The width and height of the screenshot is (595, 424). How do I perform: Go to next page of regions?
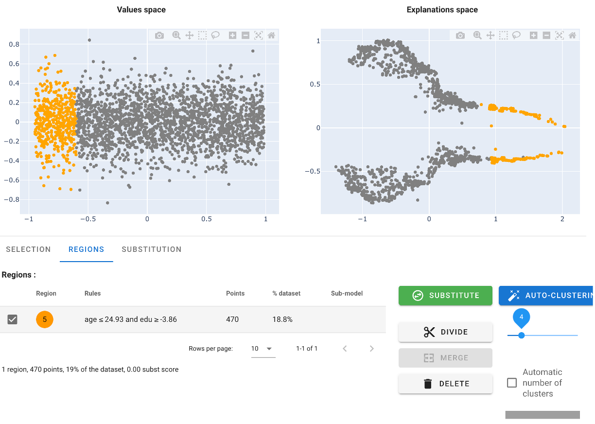pos(372,349)
